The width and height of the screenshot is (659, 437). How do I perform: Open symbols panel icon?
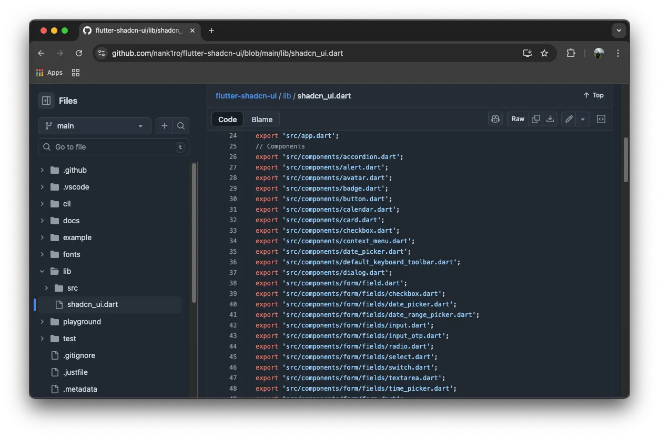click(x=601, y=119)
